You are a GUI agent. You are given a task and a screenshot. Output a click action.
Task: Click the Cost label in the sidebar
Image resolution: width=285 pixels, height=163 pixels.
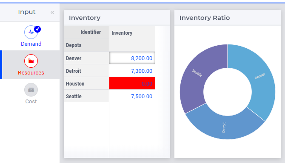point(31,102)
